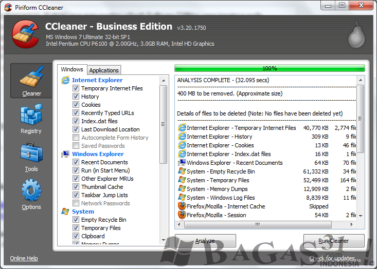The height and width of the screenshot is (269, 377).
Task: Click the Run Cleaner button
Action: (334, 241)
